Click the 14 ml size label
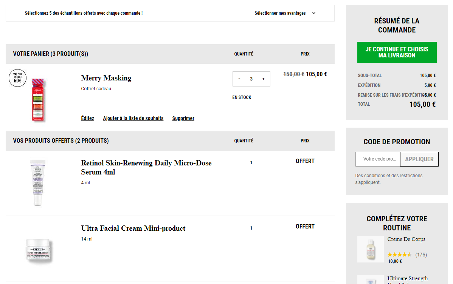 [x=87, y=239]
